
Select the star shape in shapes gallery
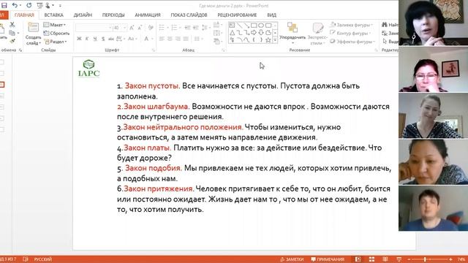click(268, 39)
